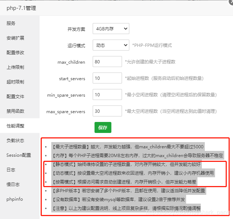Viewport: 233px width, 219px height.
Task: Click the *PHP-FPM运行模式 hint text
Action: point(152,45)
